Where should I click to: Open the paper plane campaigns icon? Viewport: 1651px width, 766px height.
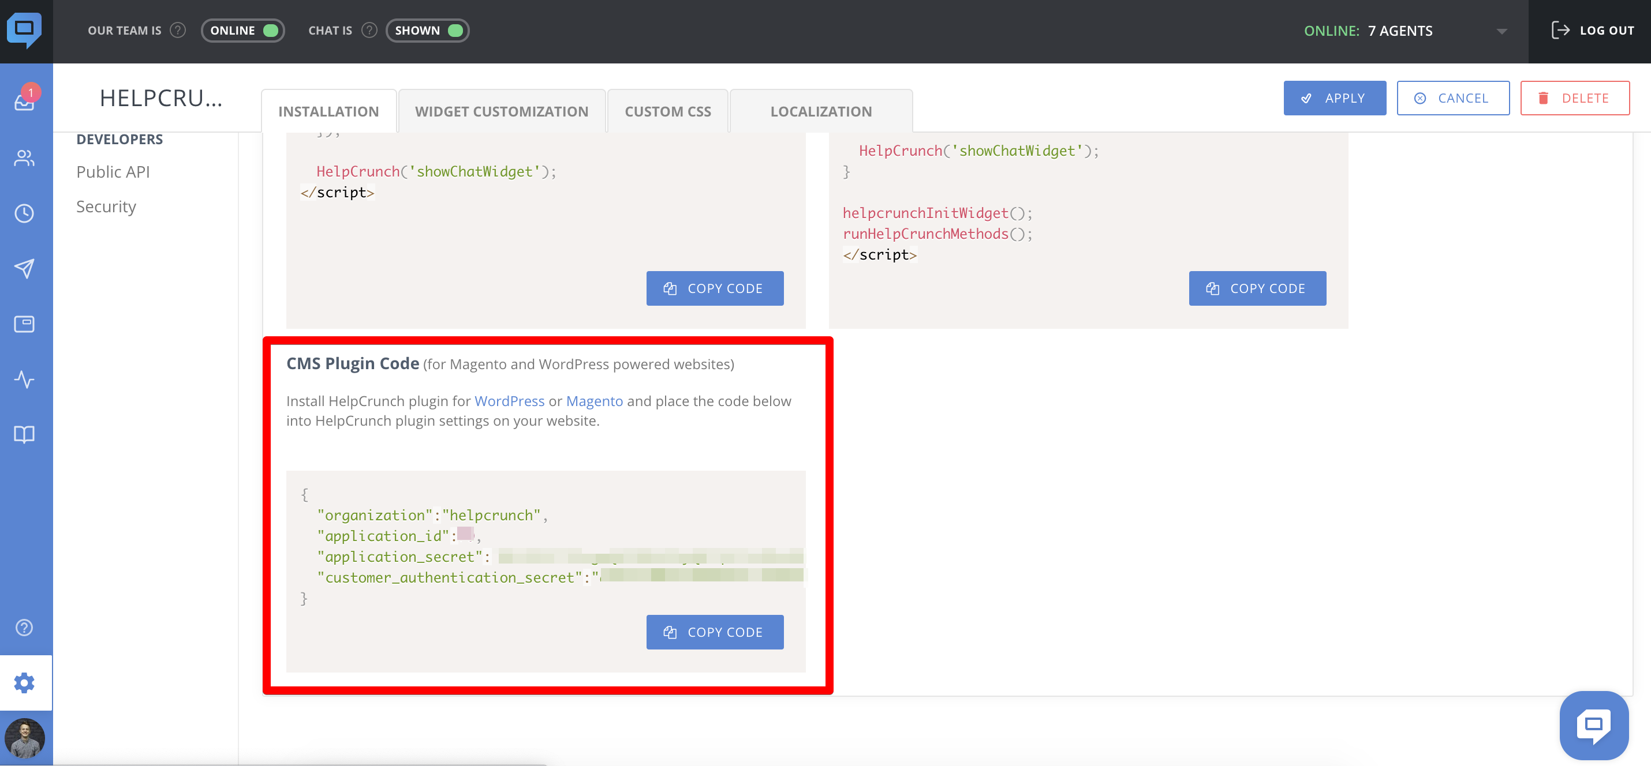click(24, 268)
